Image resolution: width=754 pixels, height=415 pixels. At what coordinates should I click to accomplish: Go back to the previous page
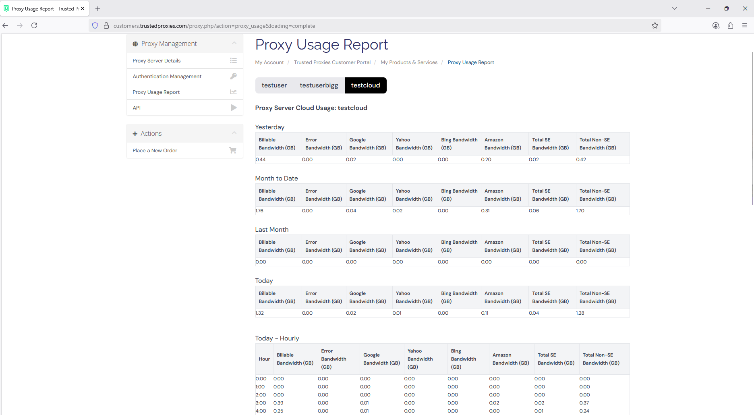click(x=5, y=25)
